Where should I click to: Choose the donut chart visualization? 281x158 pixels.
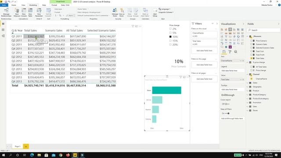(x=238, y=36)
